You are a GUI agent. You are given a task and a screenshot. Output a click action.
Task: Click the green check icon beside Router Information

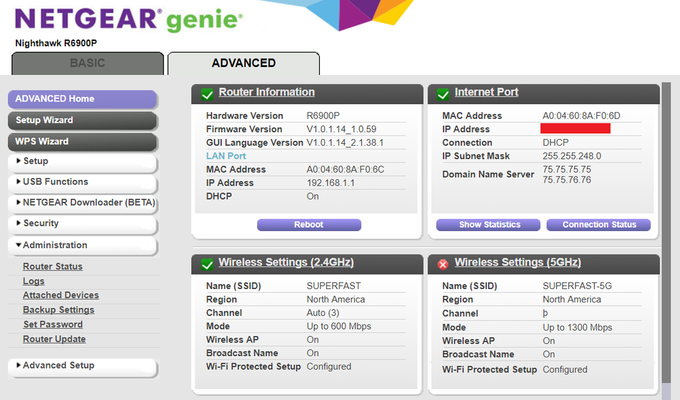coord(208,94)
